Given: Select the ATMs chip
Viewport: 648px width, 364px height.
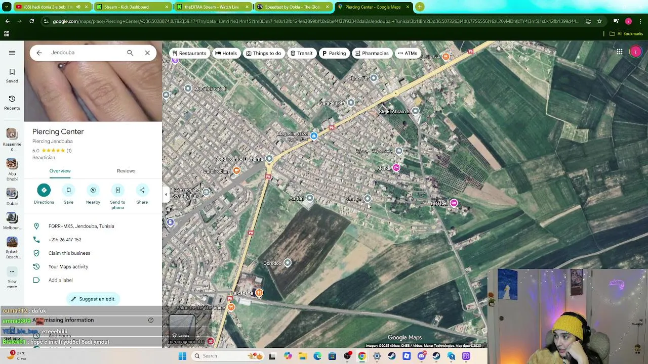Looking at the screenshot, I should pos(408,53).
